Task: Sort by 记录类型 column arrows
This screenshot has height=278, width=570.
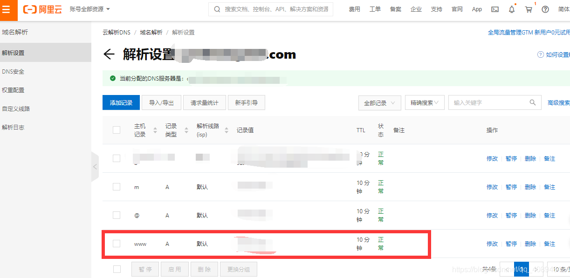Action: (x=186, y=130)
